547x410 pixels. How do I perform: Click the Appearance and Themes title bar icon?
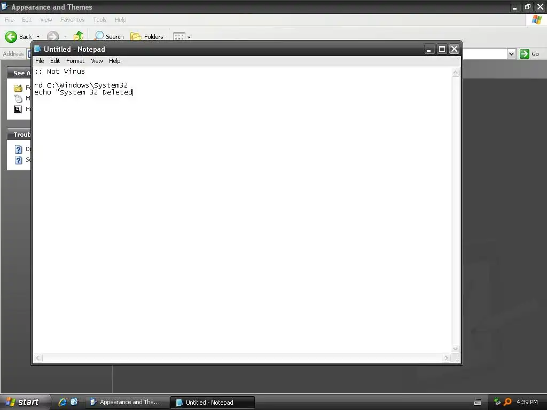tap(5, 6)
